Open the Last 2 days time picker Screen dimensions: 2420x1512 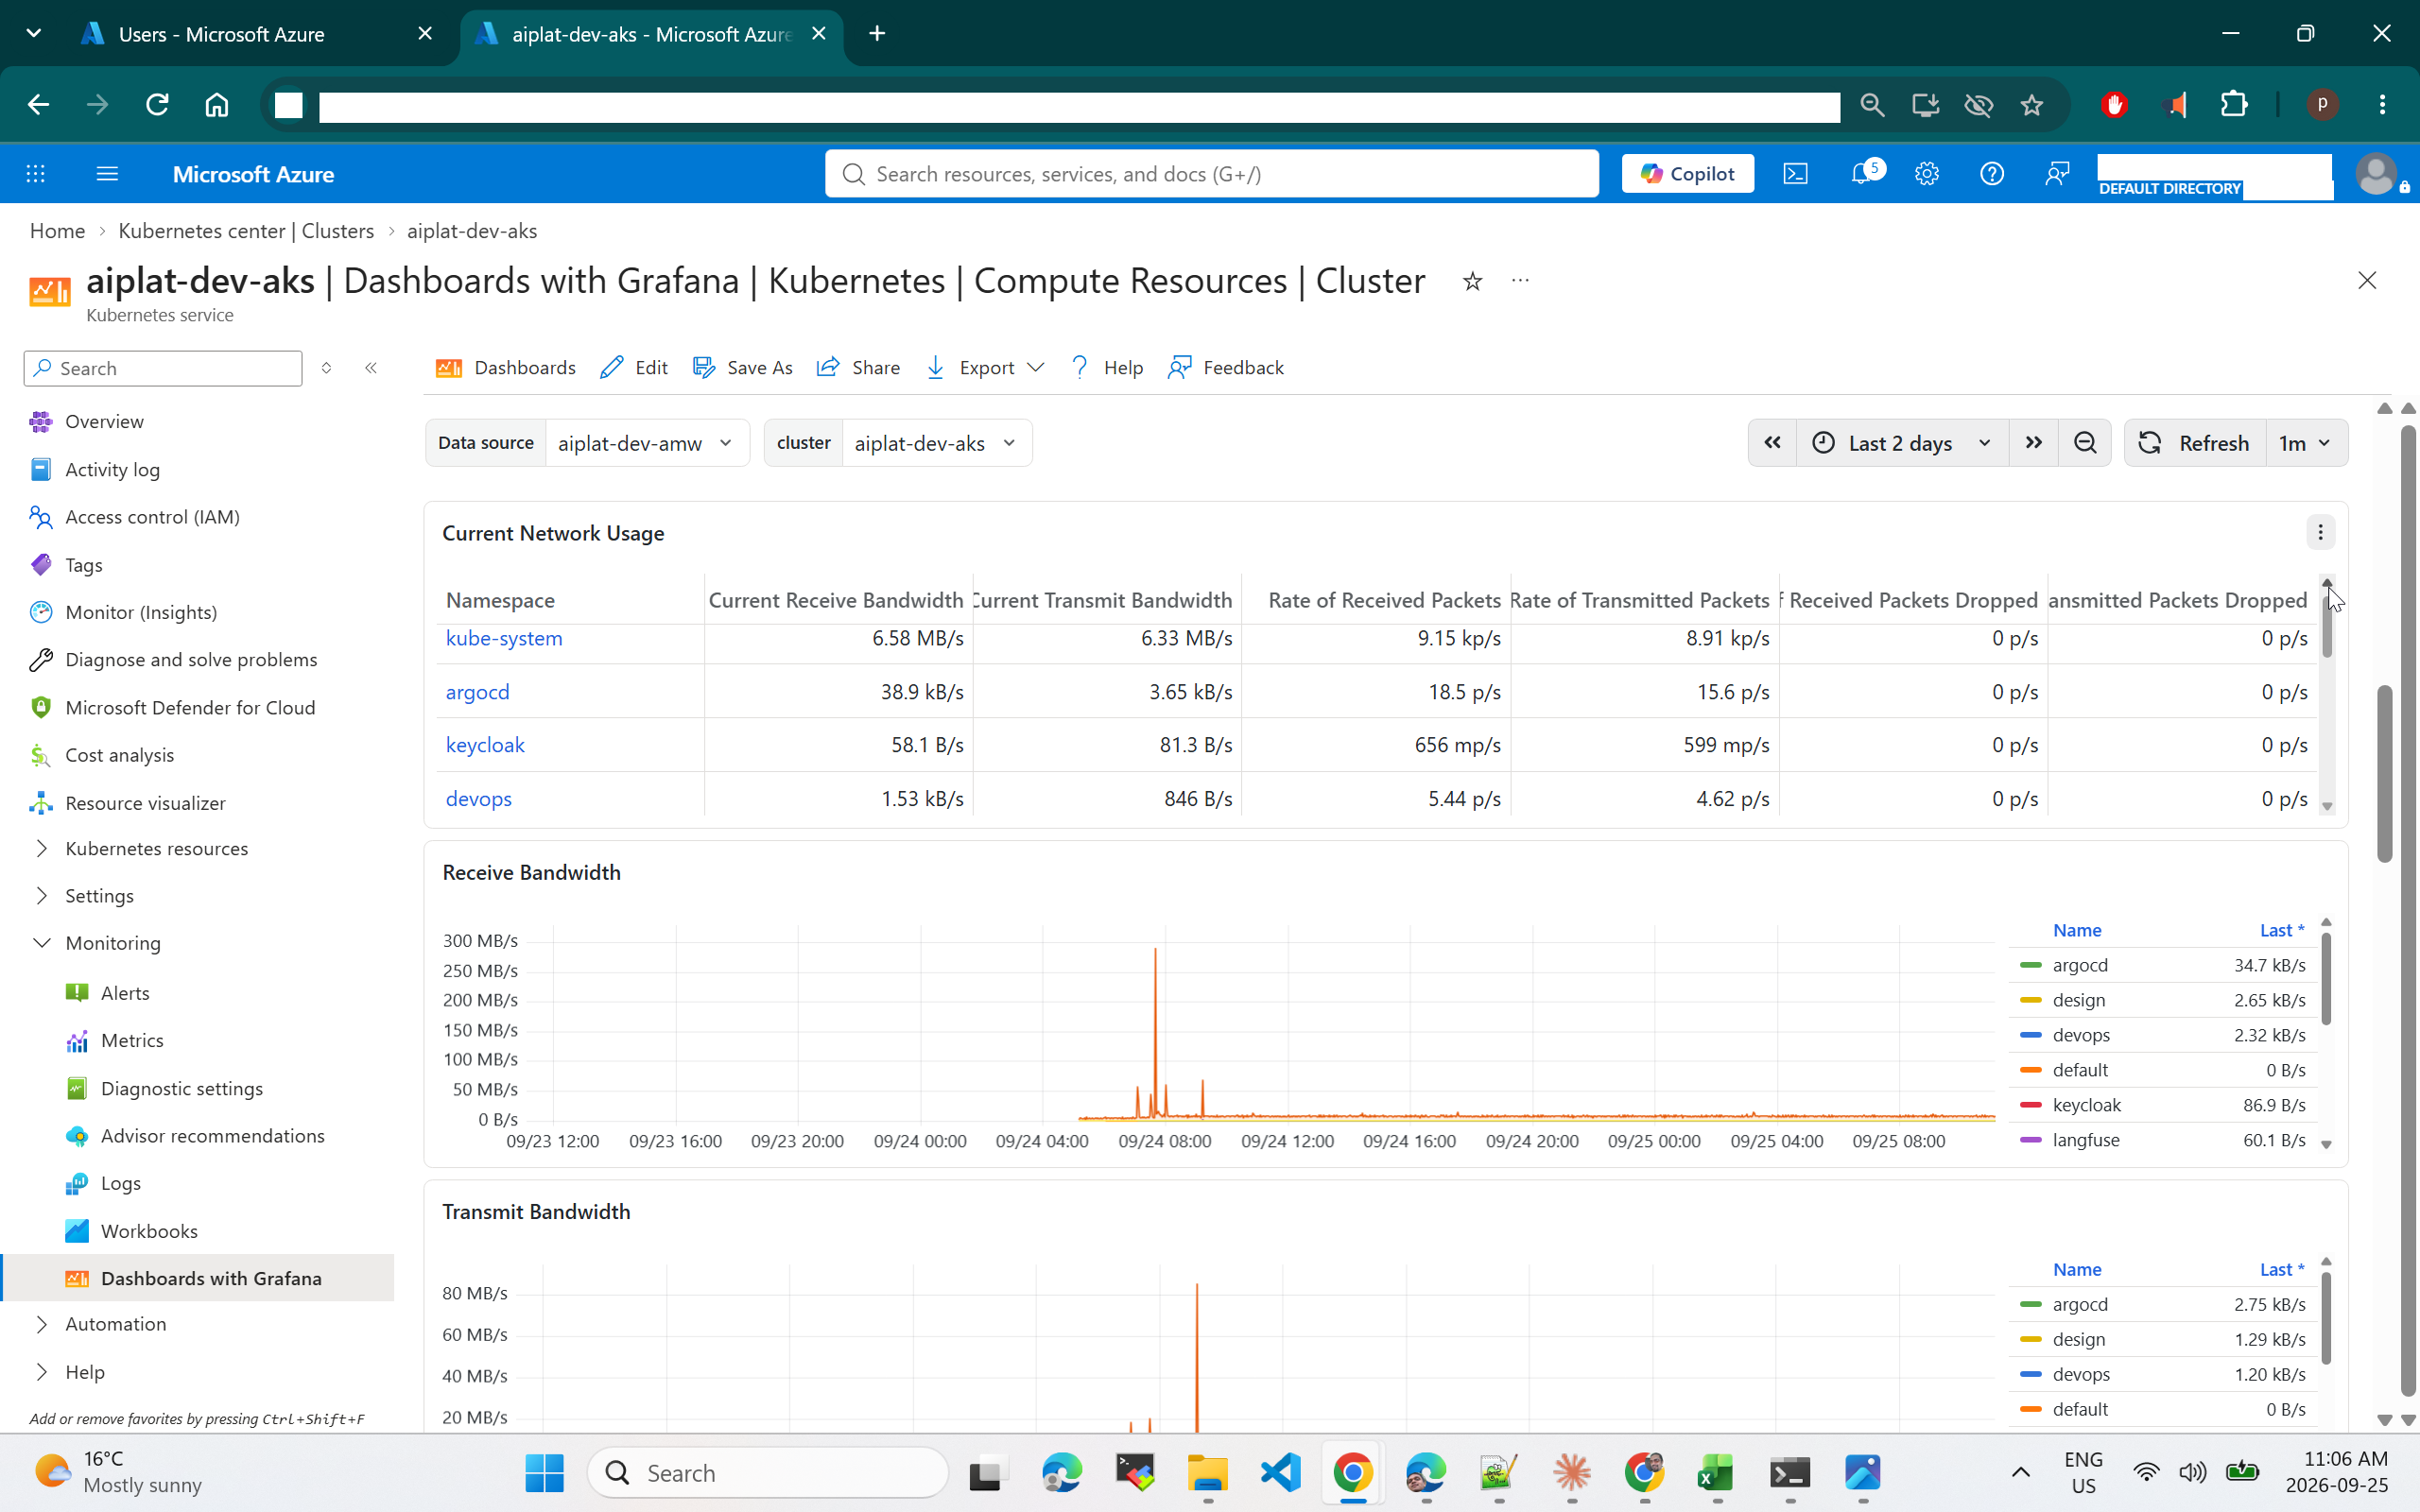click(1902, 443)
